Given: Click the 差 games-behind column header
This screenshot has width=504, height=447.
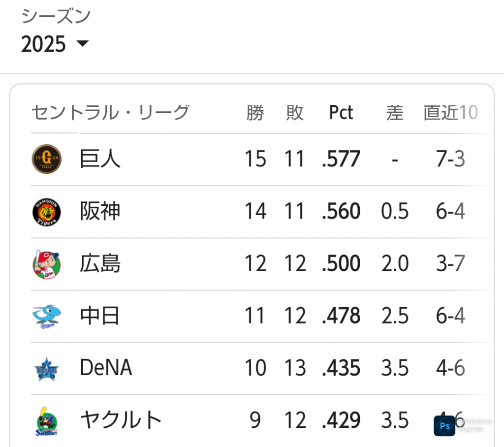Looking at the screenshot, I should 395,113.
